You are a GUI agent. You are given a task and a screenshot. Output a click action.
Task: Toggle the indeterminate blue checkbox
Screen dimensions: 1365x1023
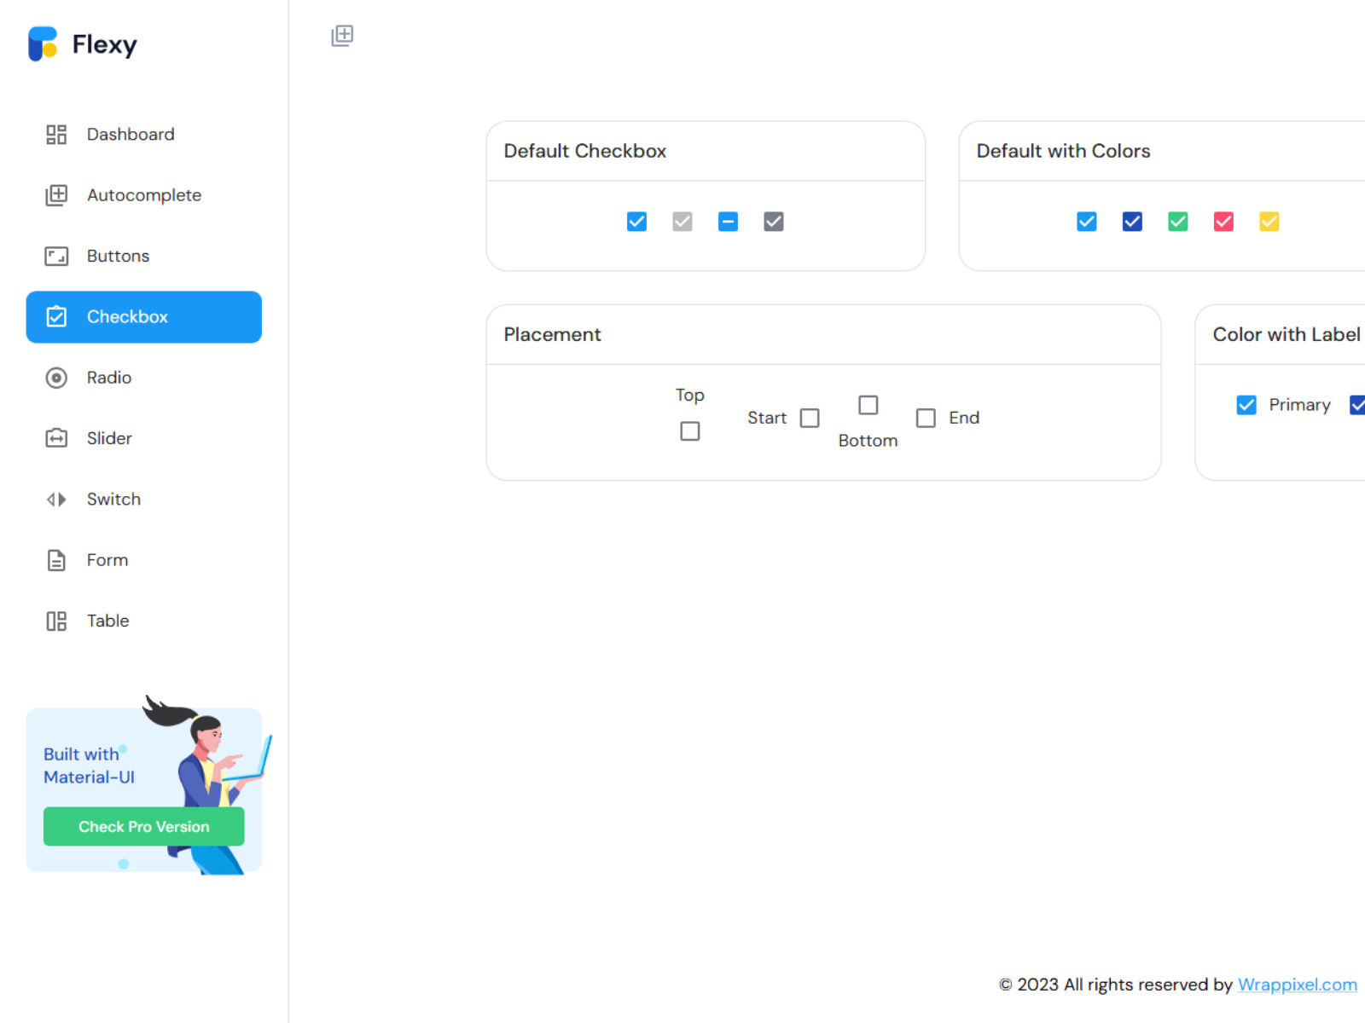tap(728, 222)
